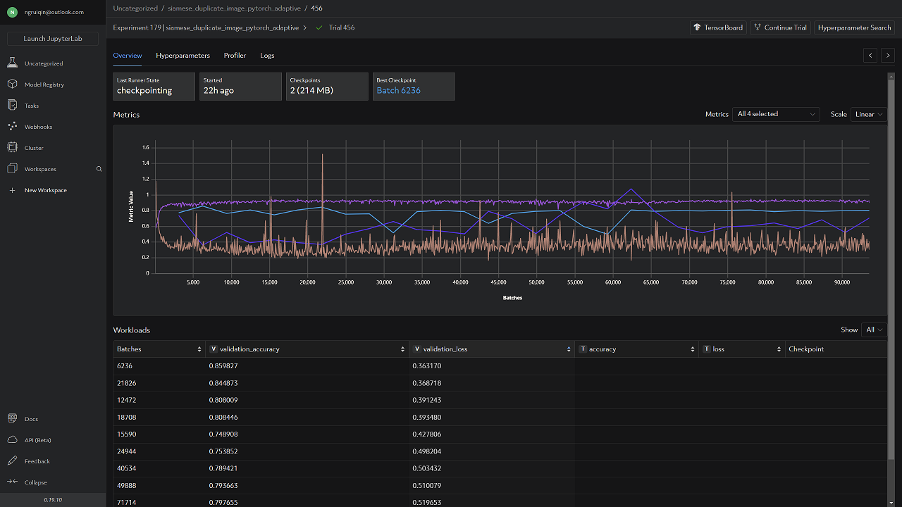Select workload row with batches 12472
The image size is (902, 507).
500,400
